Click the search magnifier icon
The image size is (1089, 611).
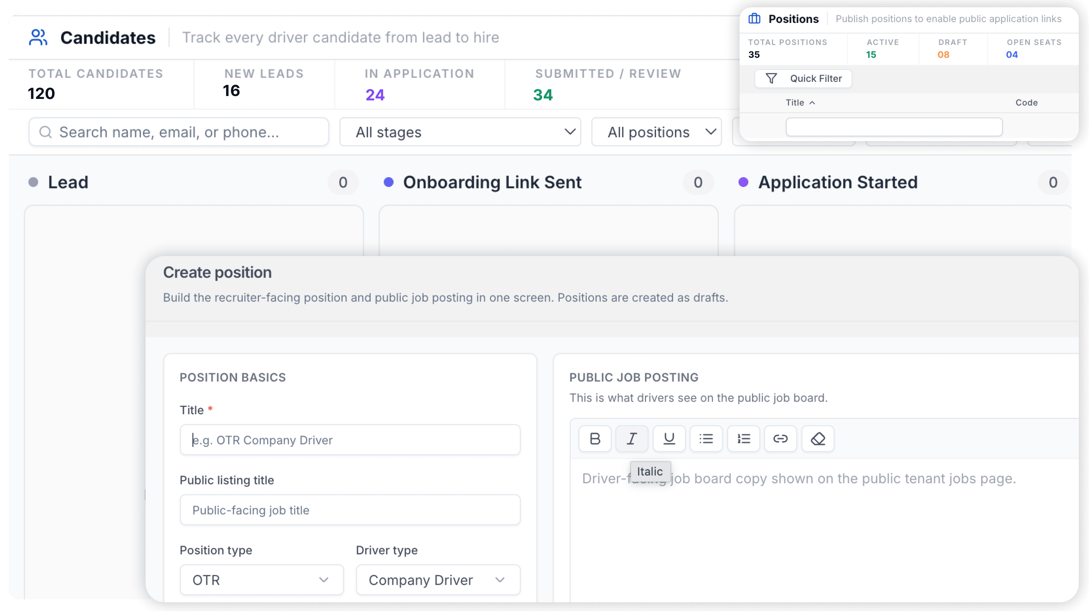pyautogui.click(x=45, y=132)
